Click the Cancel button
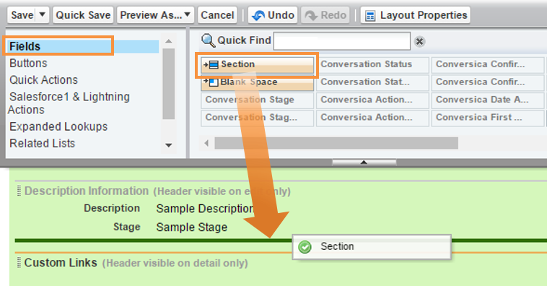 click(217, 15)
